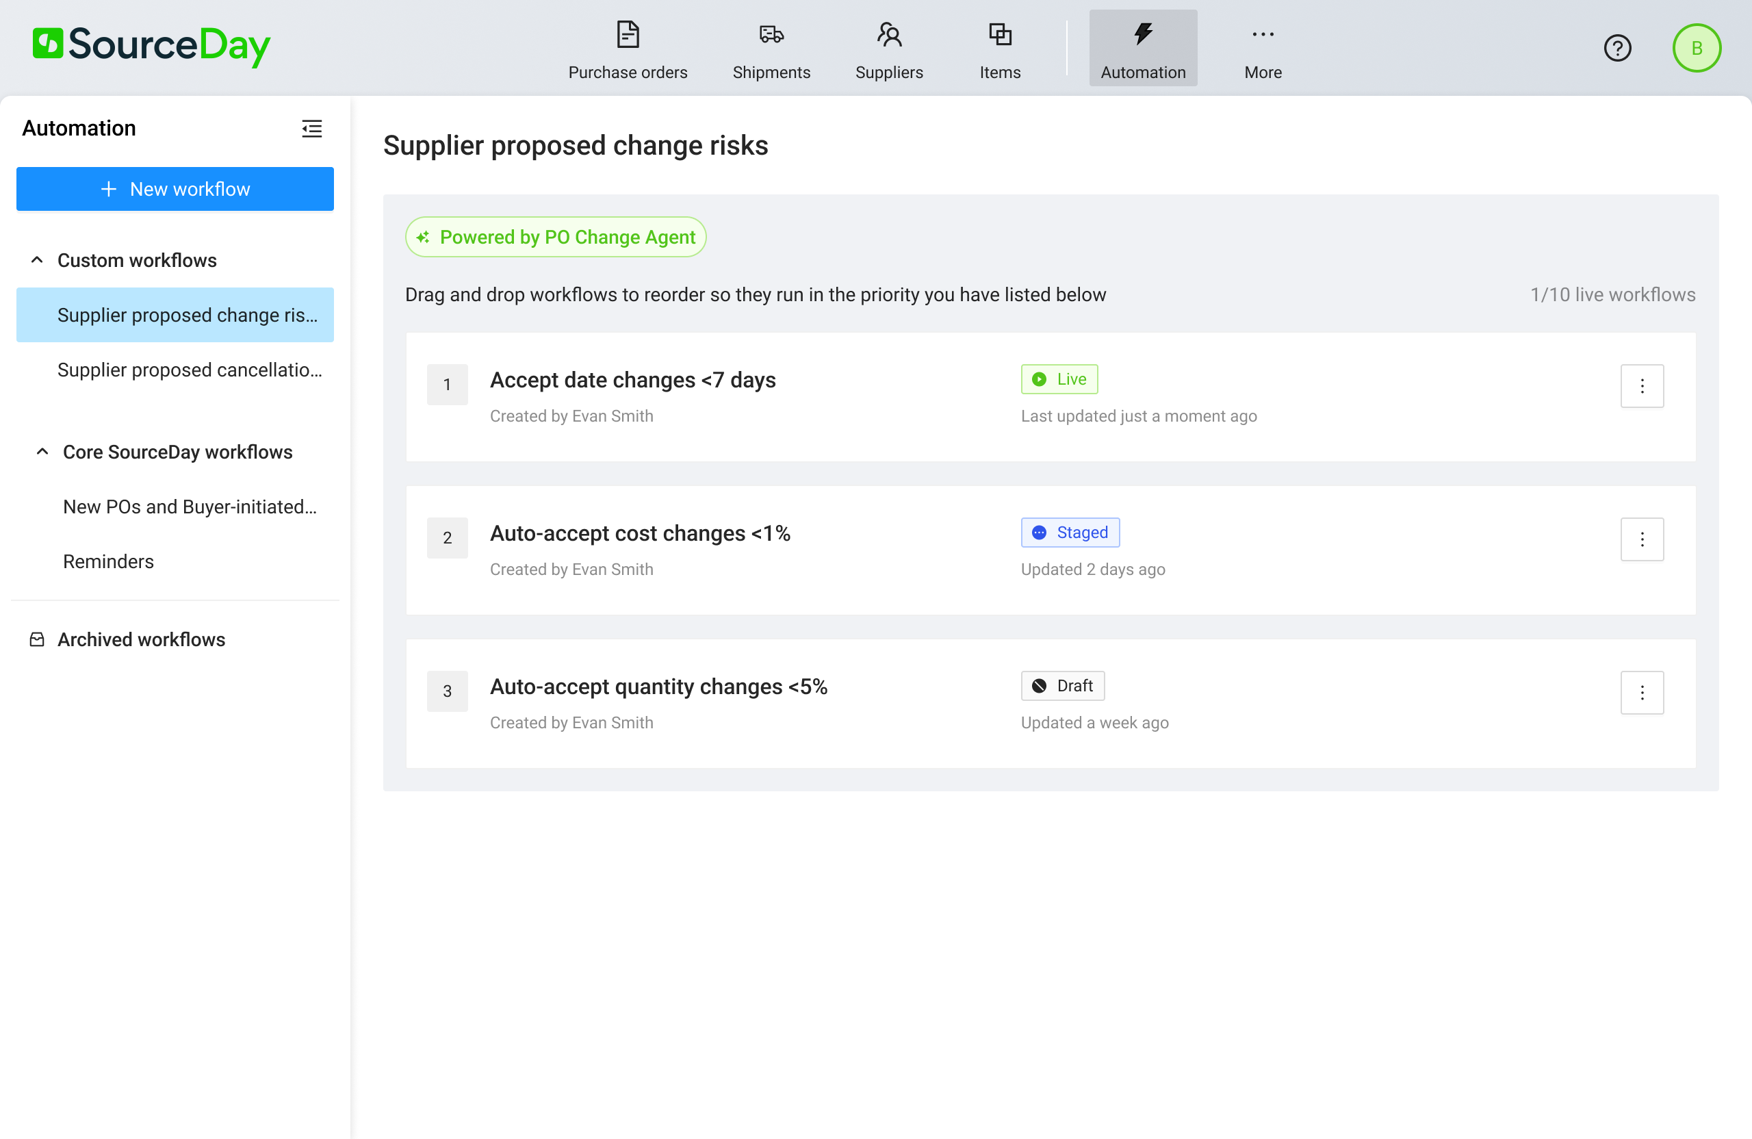Collapse the Automation sidebar panel
The image size is (1752, 1139).
(x=311, y=129)
